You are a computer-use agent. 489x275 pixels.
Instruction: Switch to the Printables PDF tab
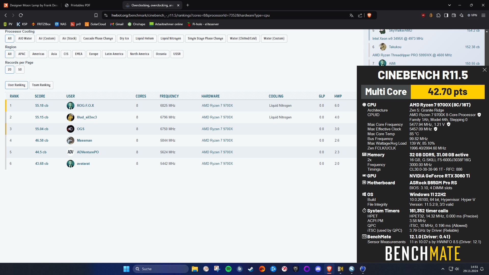(x=92, y=5)
